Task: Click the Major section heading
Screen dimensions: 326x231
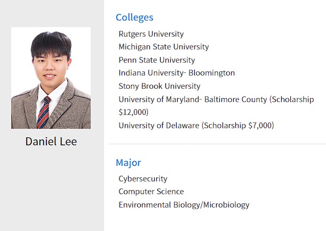Action: [x=128, y=163]
